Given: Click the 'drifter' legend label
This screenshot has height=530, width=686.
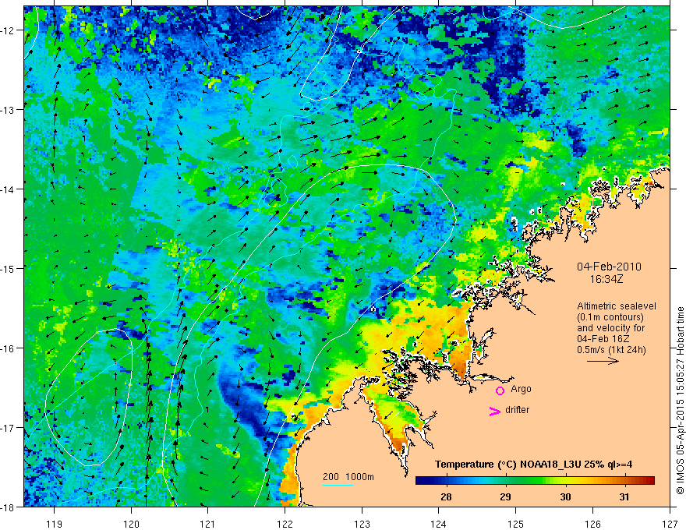Looking at the screenshot, I should 517,410.
